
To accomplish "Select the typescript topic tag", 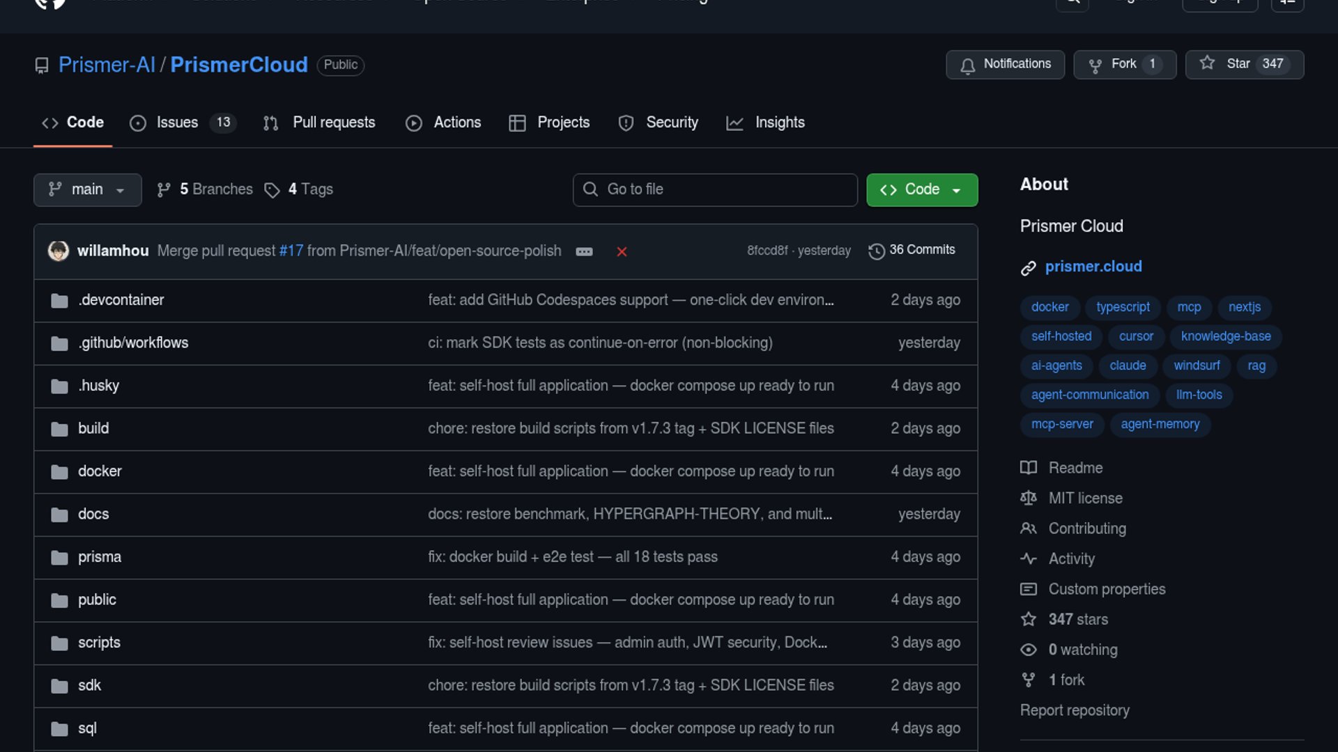I will (x=1123, y=307).
